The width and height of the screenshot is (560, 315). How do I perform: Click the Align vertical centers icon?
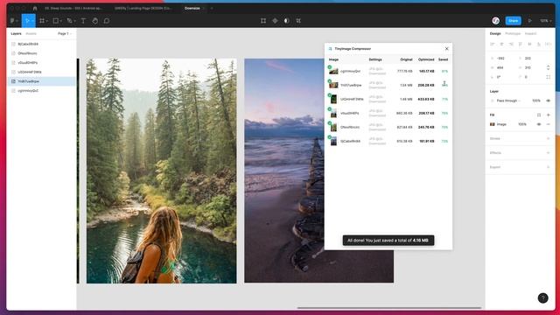point(529,44)
